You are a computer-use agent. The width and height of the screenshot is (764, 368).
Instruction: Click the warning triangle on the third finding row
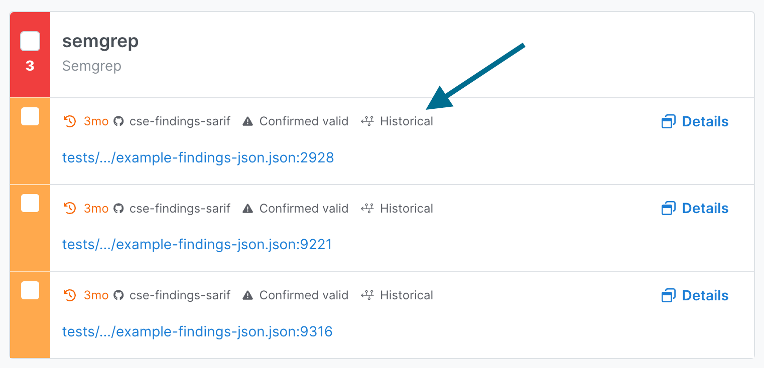coord(247,295)
